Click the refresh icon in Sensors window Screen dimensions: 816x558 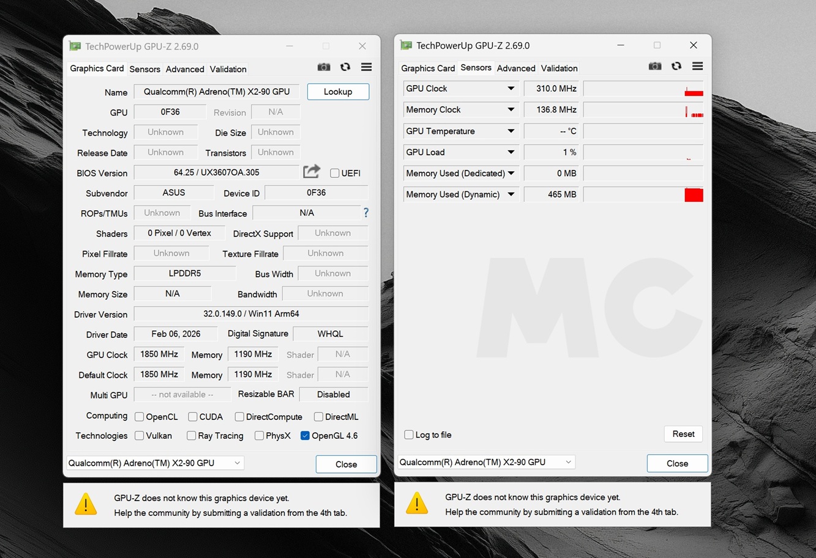pos(676,66)
